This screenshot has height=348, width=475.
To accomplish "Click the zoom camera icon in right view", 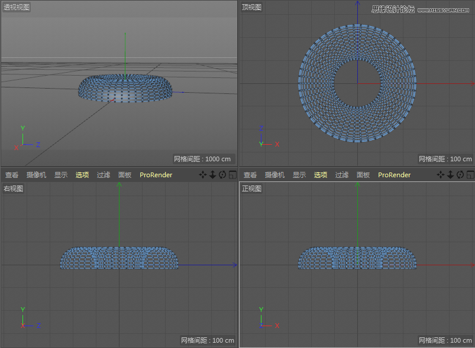I will [x=212, y=175].
